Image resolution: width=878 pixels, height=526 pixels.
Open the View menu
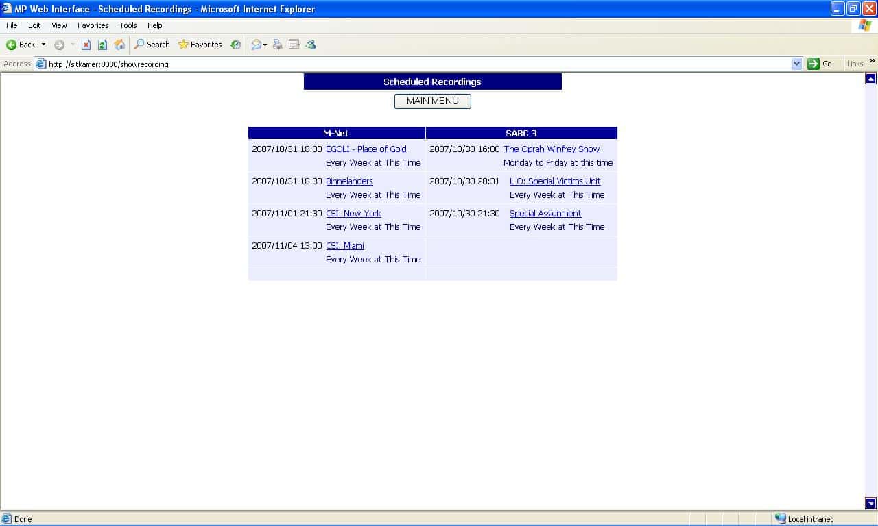[x=60, y=25]
